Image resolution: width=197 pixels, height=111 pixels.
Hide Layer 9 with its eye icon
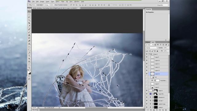coord(147,57)
